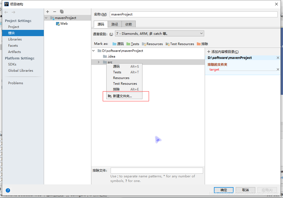Open Artifacts in the sidebar
Viewport: 283px width, 198px height.
23,52
